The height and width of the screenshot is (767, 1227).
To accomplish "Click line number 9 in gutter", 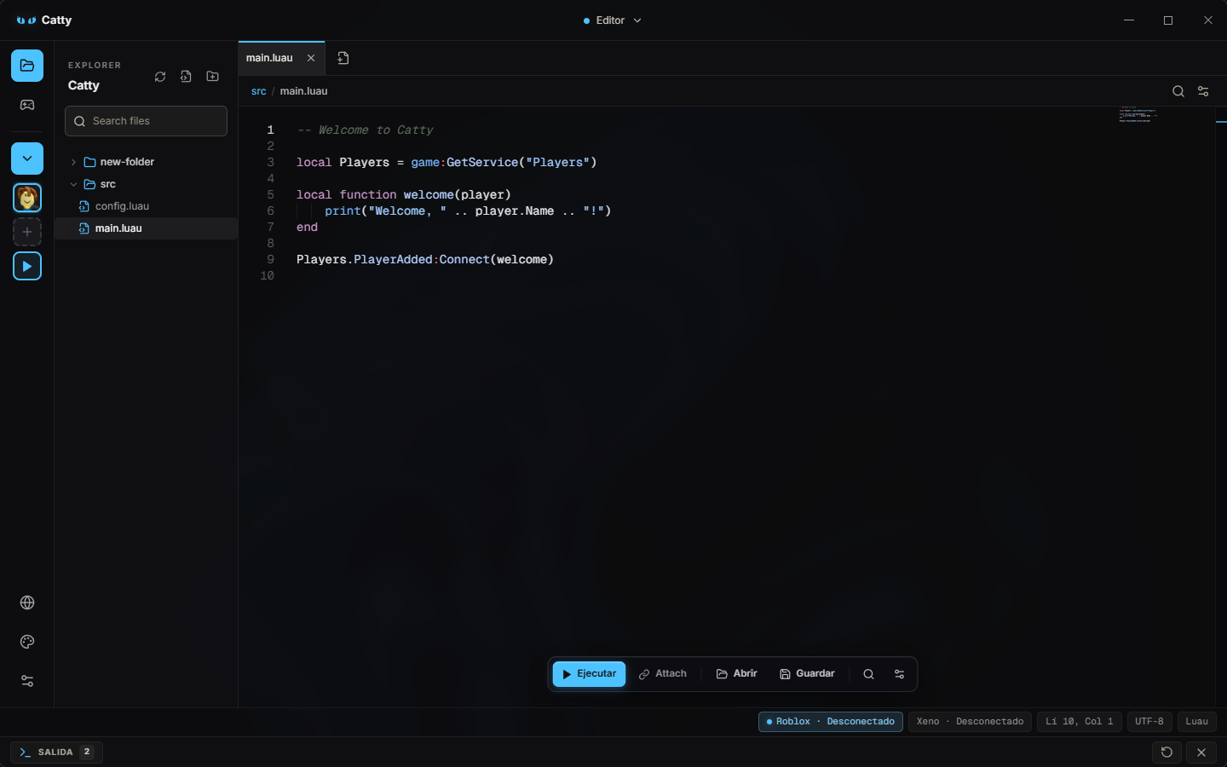I will 271,260.
